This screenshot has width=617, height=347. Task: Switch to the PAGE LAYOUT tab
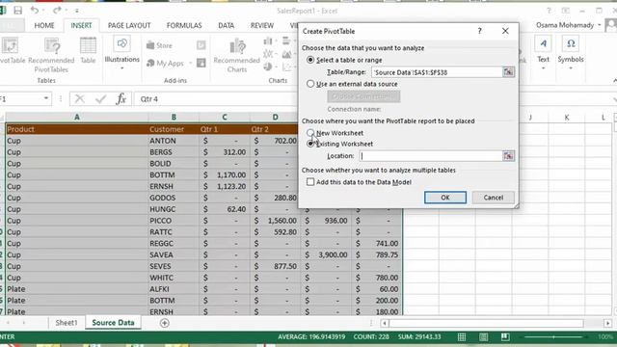(129, 26)
